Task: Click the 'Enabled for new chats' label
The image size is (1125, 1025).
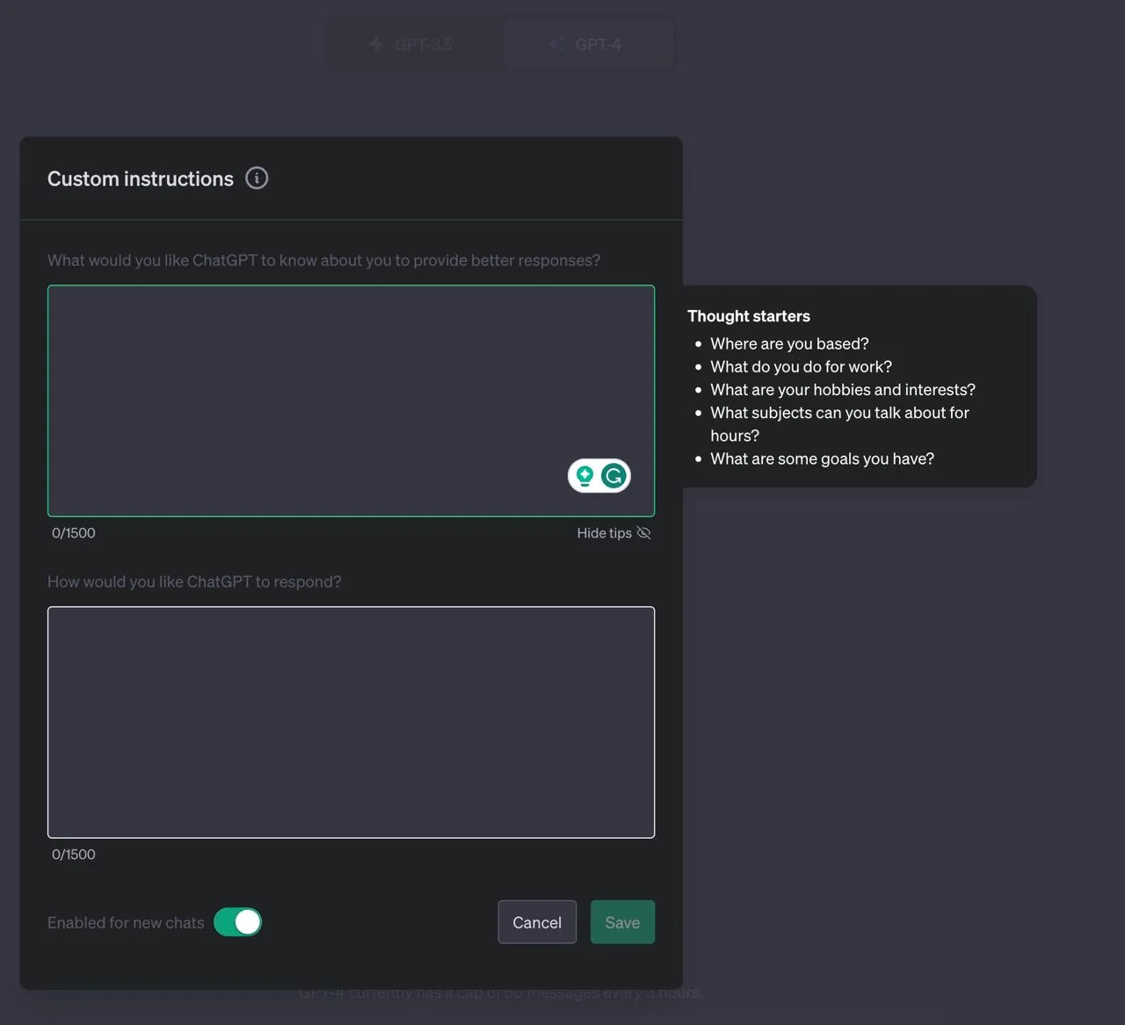Action: [x=126, y=922]
